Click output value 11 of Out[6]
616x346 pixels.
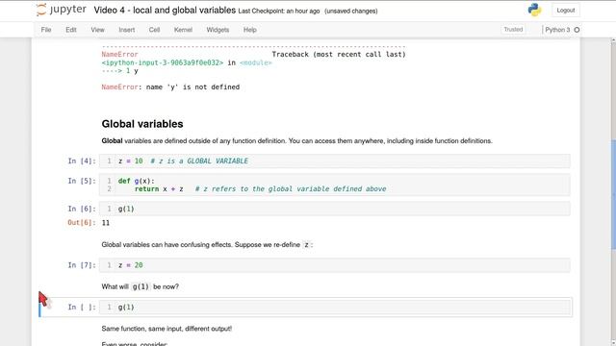[106, 223]
